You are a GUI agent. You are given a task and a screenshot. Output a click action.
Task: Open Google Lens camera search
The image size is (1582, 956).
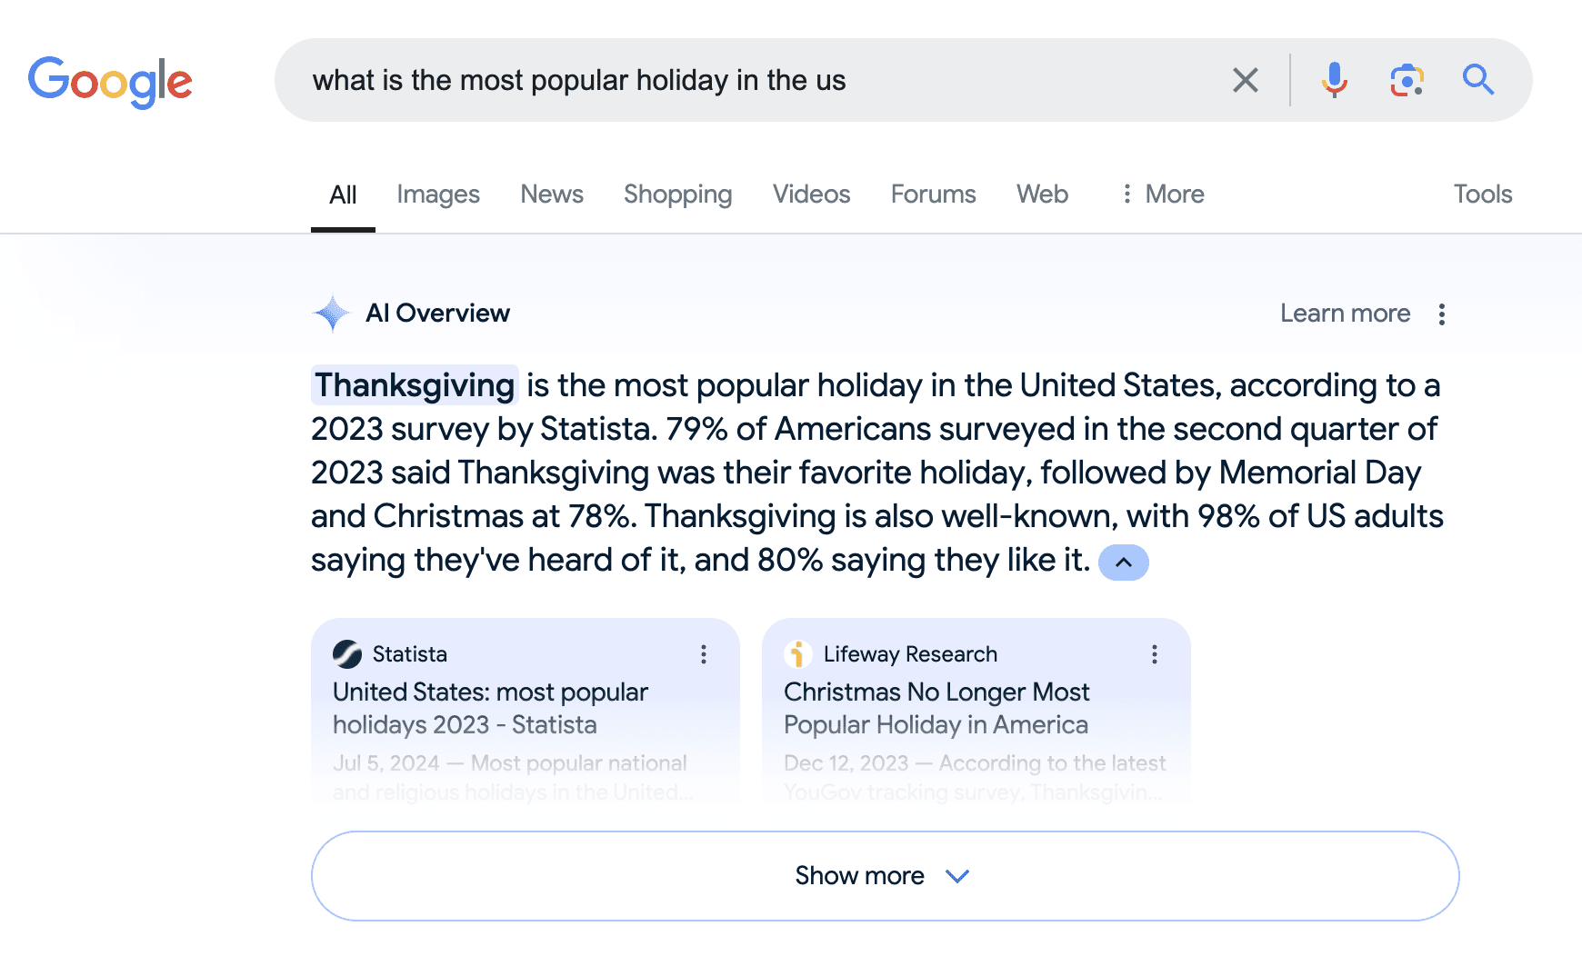coord(1406,80)
